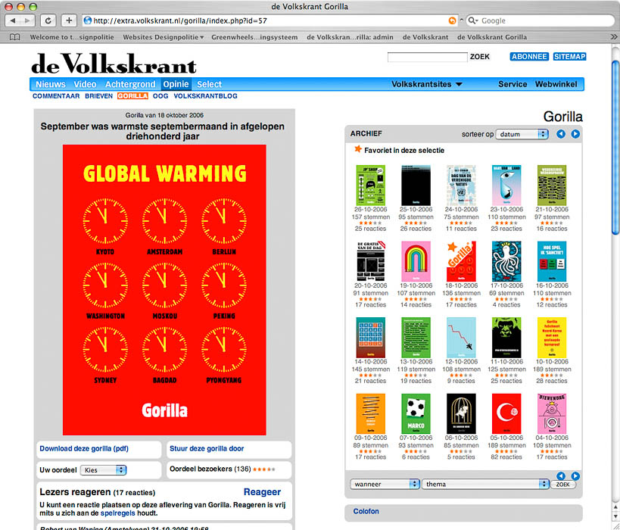Click the SITEMAP button
The width and height of the screenshot is (620, 530).
[x=569, y=57]
